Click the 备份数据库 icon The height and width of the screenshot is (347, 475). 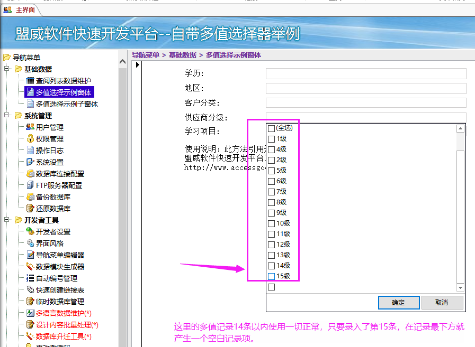(30, 197)
